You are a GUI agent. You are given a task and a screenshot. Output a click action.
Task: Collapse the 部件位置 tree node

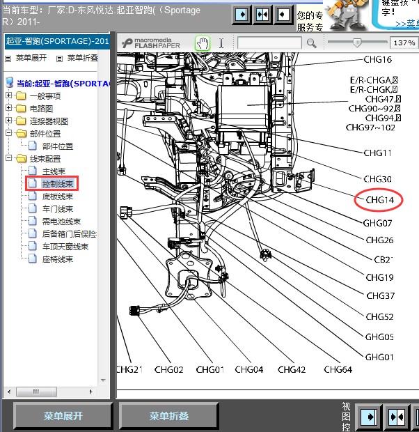point(8,133)
